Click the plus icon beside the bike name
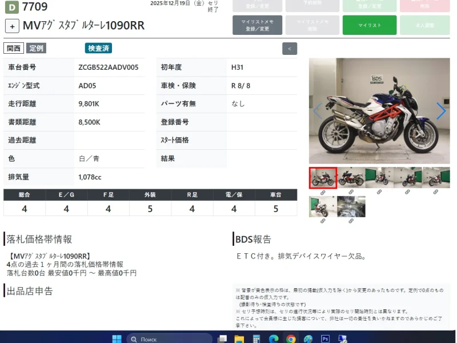457x343 pixels. (12, 26)
